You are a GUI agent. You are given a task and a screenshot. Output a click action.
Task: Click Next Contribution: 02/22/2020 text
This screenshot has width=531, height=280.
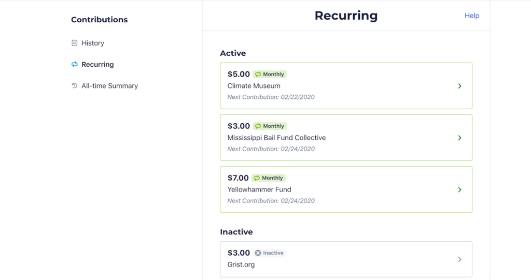[x=271, y=97]
